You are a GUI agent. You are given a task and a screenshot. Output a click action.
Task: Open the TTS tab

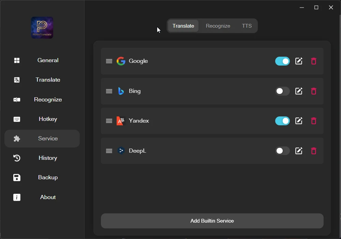247,26
